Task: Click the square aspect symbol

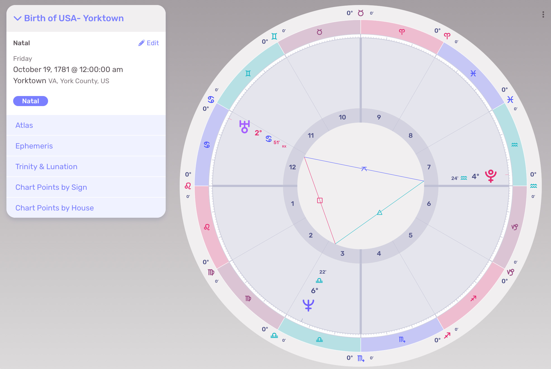Action: pyautogui.click(x=320, y=200)
